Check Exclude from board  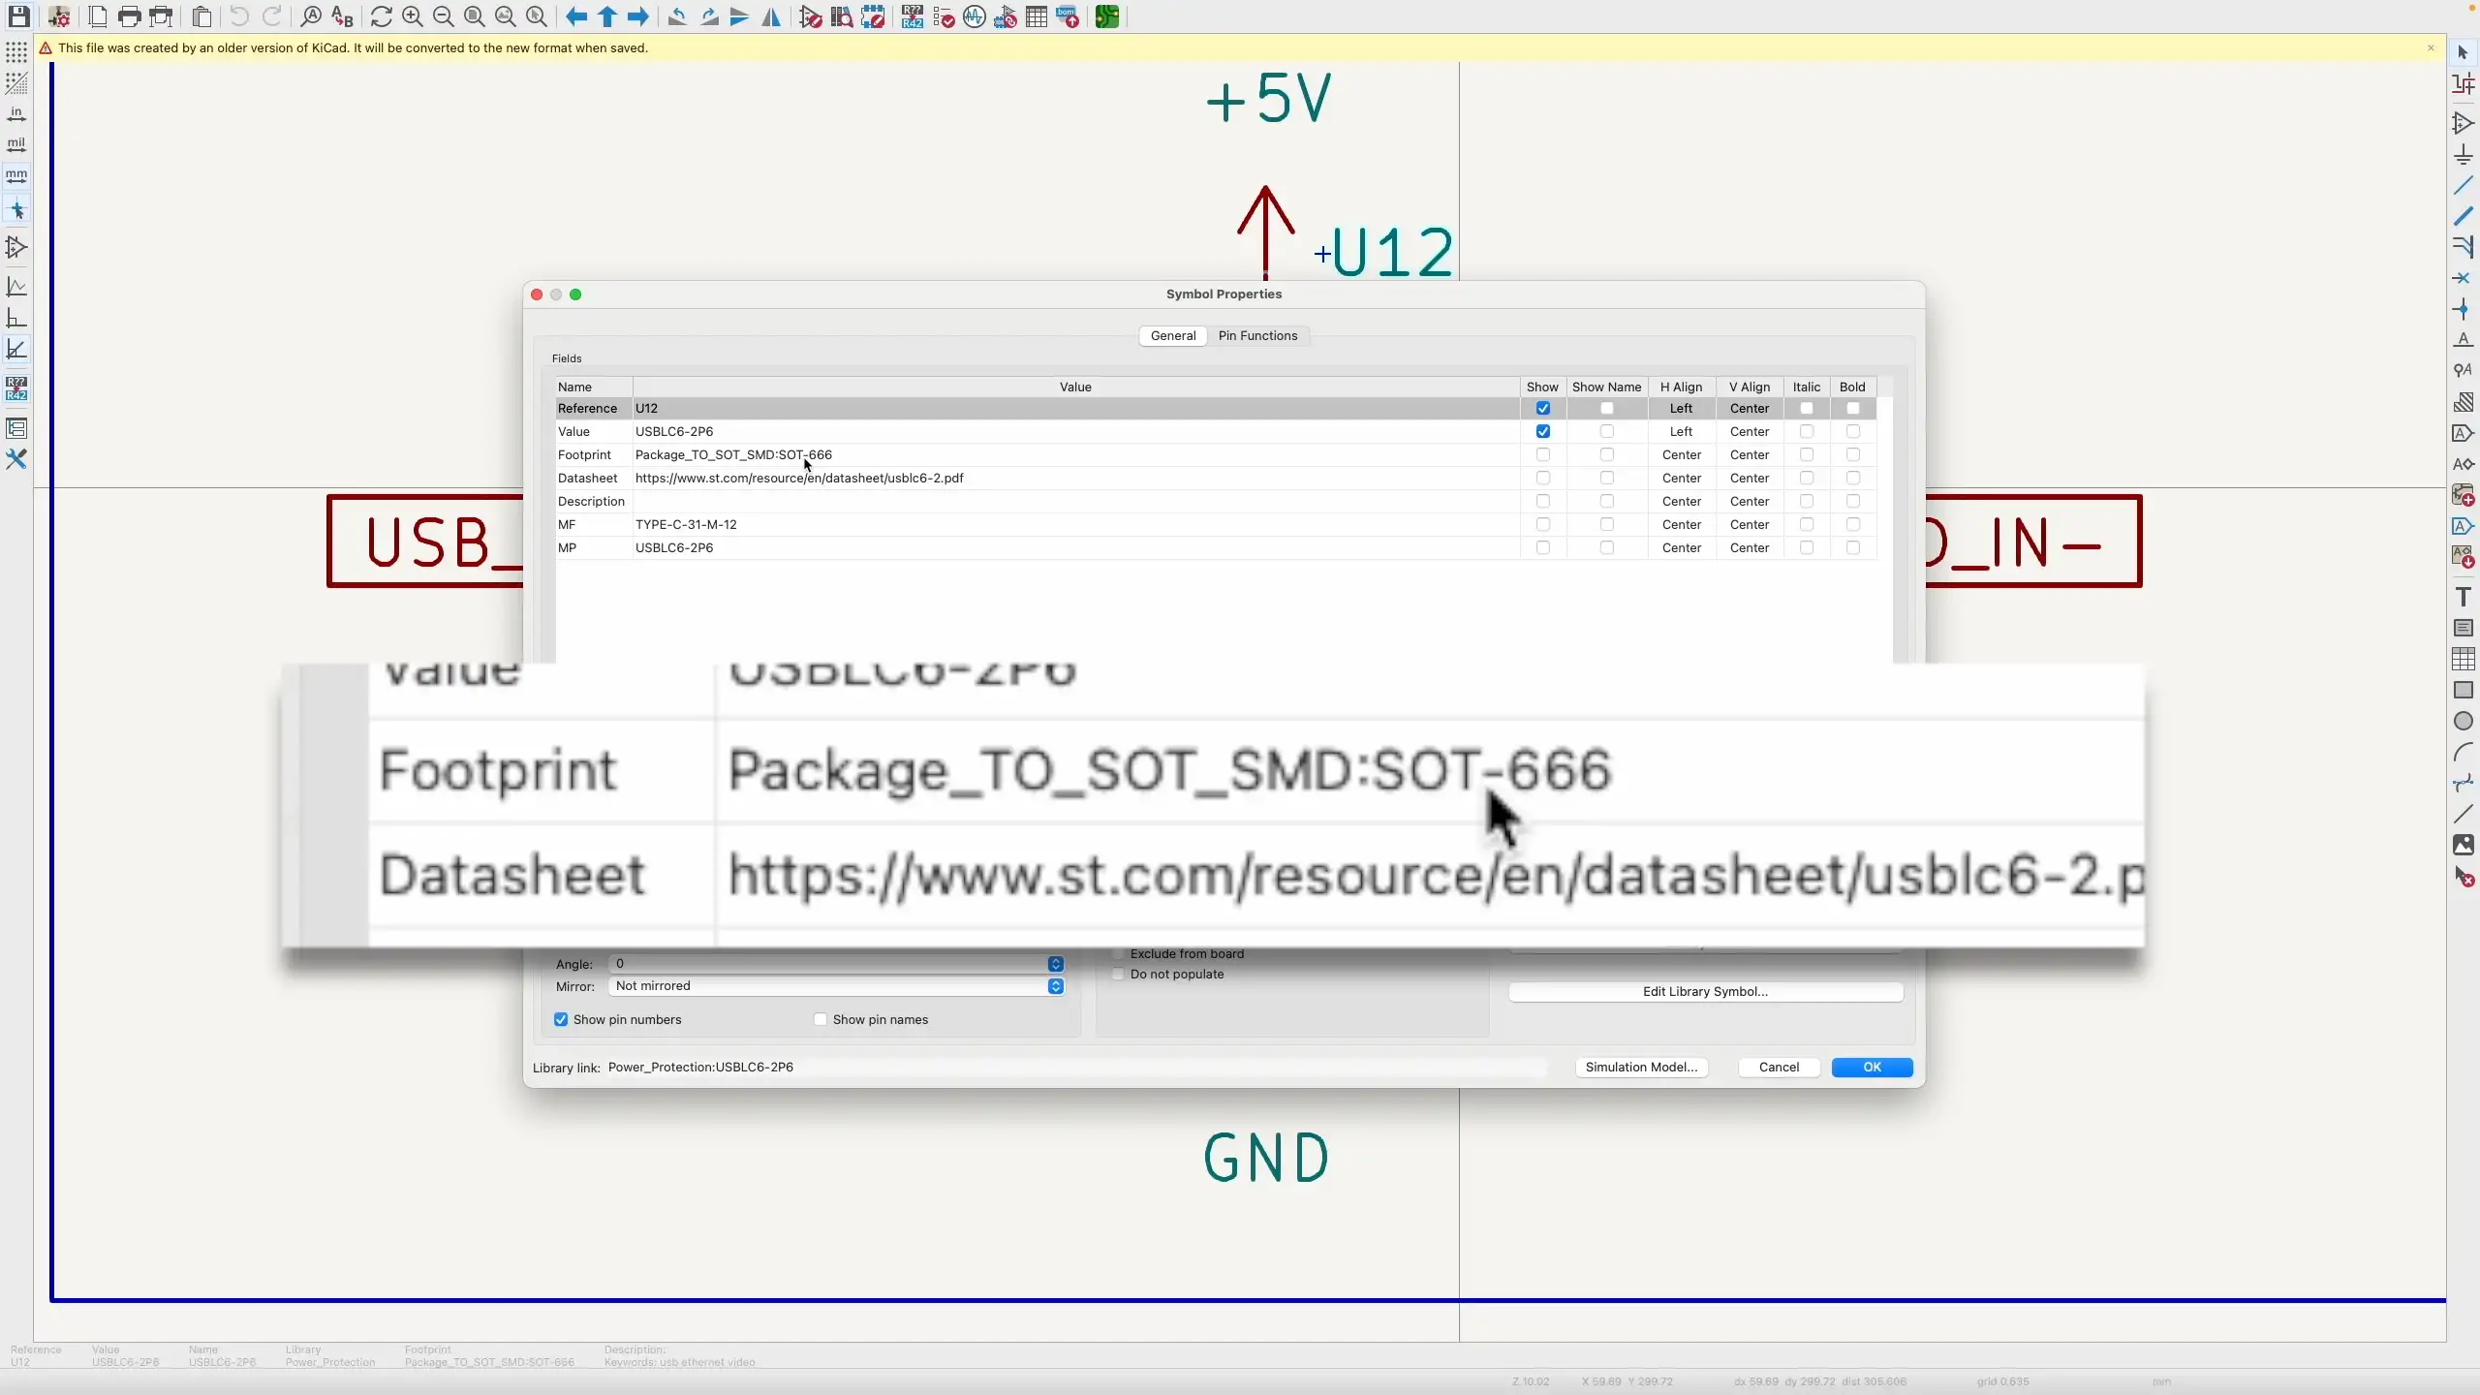click(x=1118, y=953)
